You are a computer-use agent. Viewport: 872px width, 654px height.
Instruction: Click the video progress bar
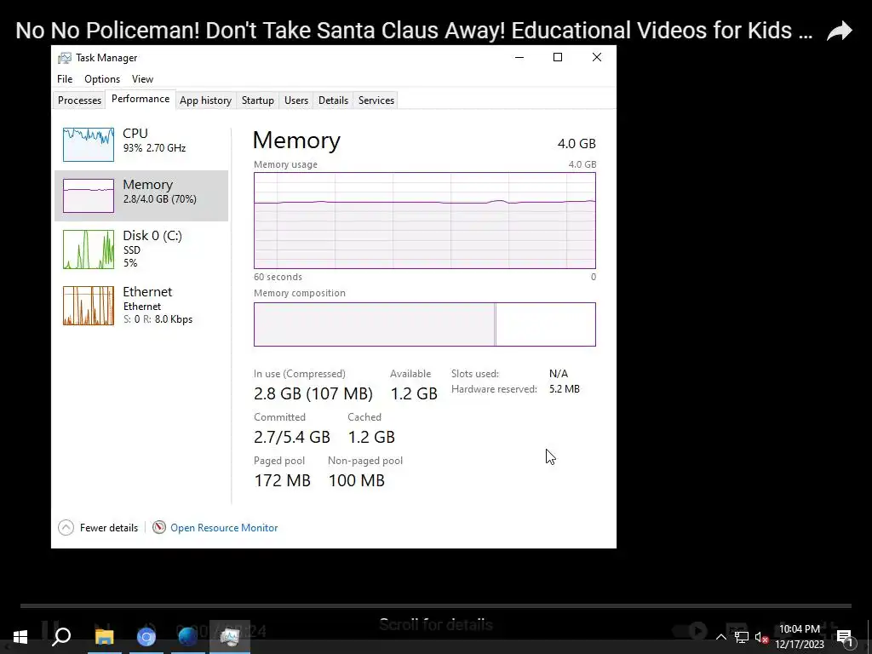[436, 605]
